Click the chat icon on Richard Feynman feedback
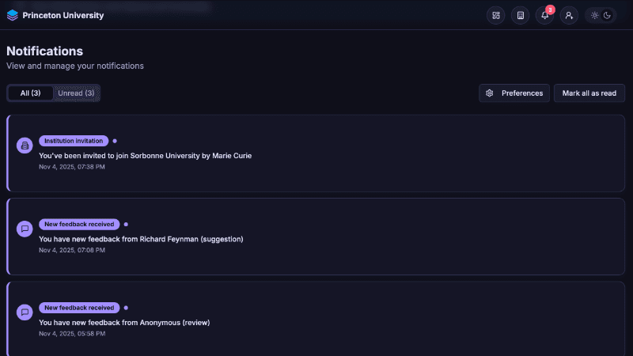Viewport: 633px width, 356px height. [x=25, y=229]
